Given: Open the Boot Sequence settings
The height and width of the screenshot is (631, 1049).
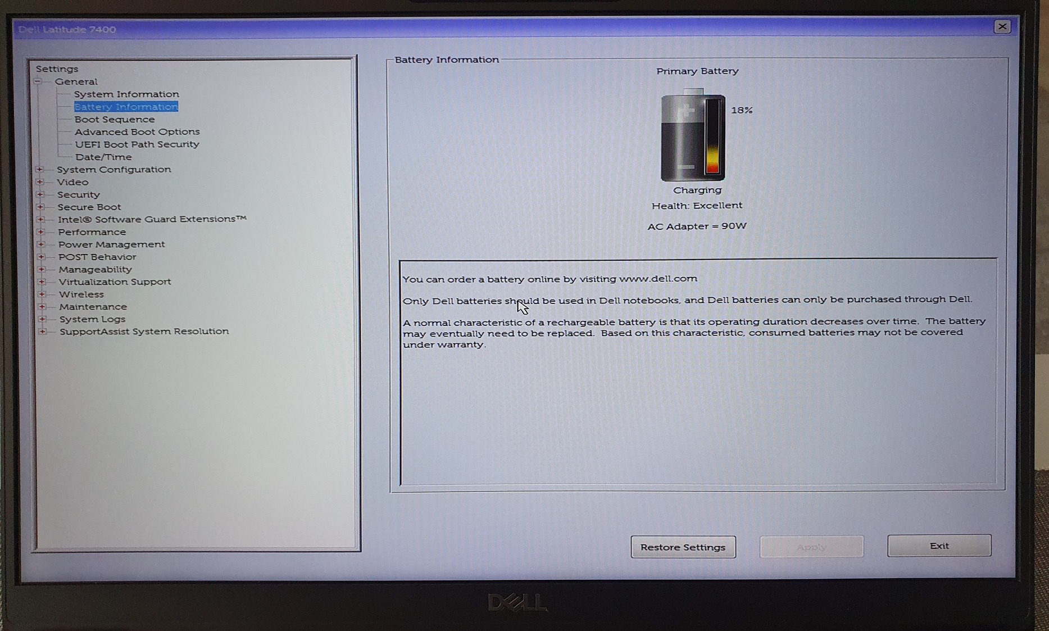Looking at the screenshot, I should pyautogui.click(x=115, y=119).
